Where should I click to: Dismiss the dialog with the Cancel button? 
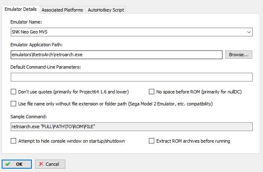50,164
